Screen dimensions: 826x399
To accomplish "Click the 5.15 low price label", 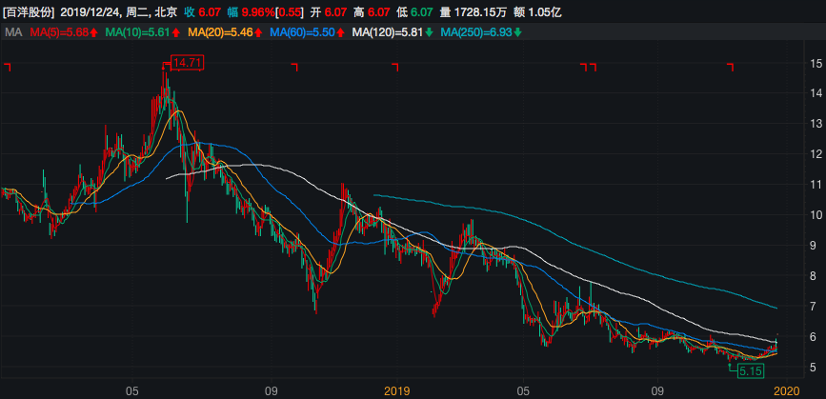I will click(752, 371).
